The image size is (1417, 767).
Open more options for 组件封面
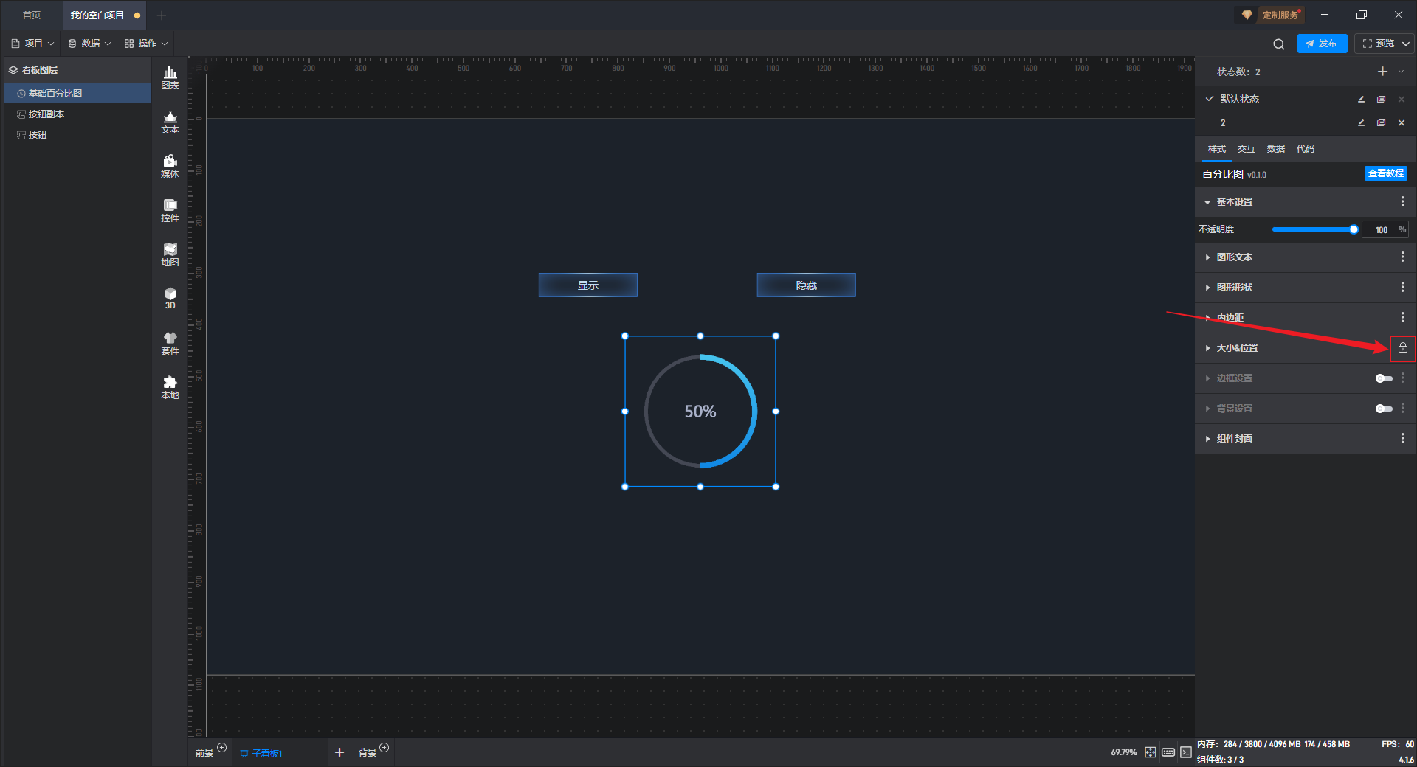pyautogui.click(x=1403, y=439)
